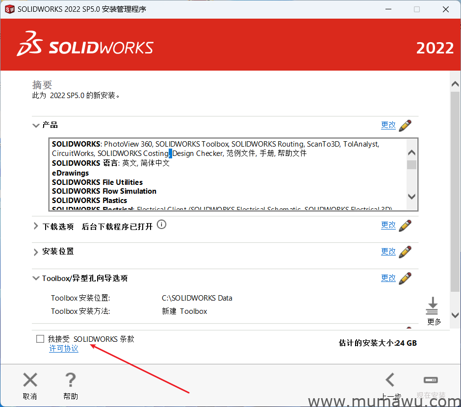Click the info icon next to 后台下载程序已打开
Screen dimensions: 461x407
tap(162, 225)
